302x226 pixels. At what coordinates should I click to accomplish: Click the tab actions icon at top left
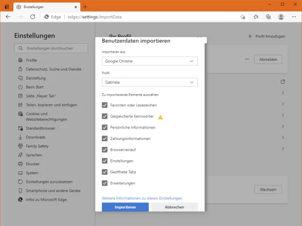(x=7, y=7)
